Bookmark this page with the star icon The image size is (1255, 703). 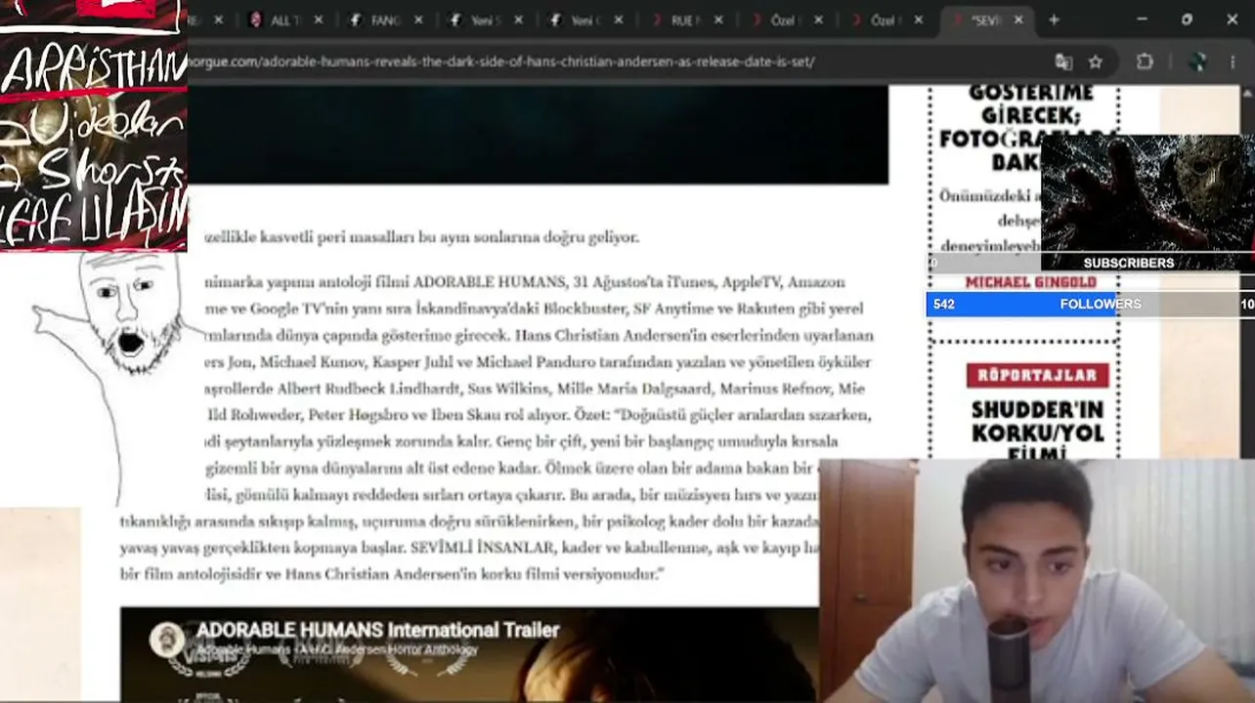point(1096,62)
